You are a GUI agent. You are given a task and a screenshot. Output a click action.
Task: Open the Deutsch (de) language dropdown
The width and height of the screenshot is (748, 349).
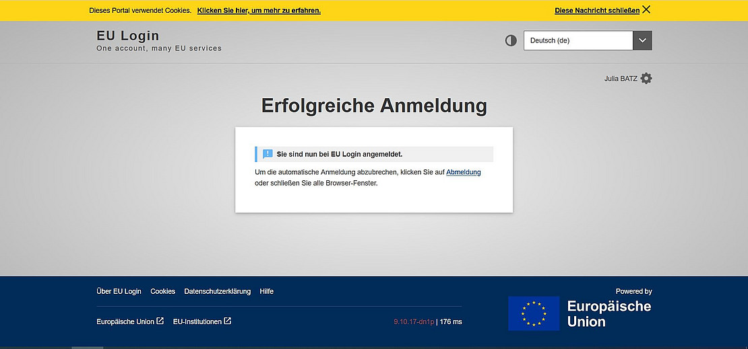(578, 40)
